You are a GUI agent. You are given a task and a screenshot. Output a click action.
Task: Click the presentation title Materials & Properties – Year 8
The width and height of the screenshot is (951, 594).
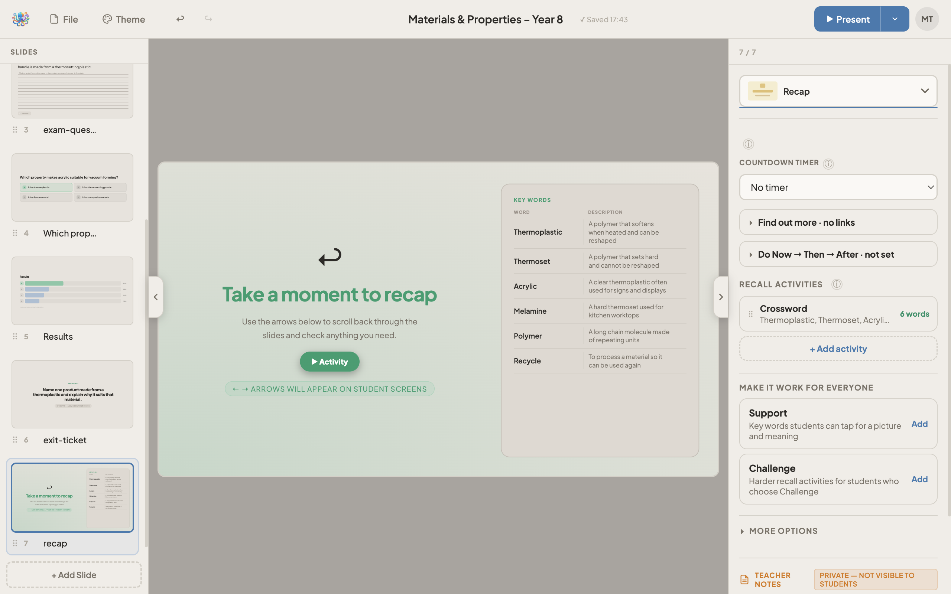tap(485, 19)
